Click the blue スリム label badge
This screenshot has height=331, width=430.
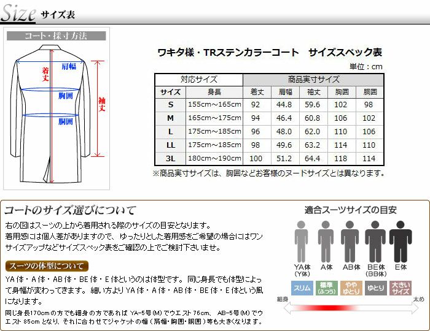[302, 288]
